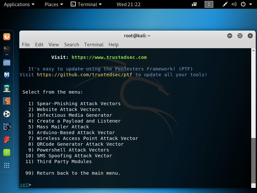Click the PenTesters Framework (PTF) line
This screenshot has width=257, height=193.
(x=111, y=69)
